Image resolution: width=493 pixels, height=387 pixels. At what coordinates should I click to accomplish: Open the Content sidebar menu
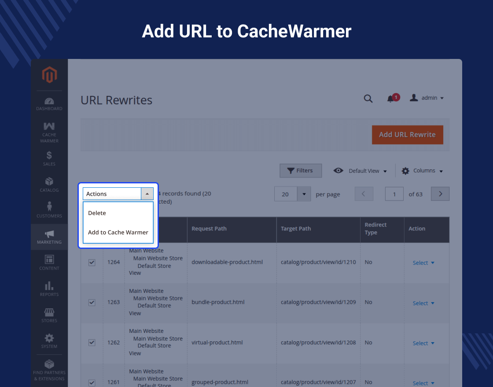click(49, 263)
